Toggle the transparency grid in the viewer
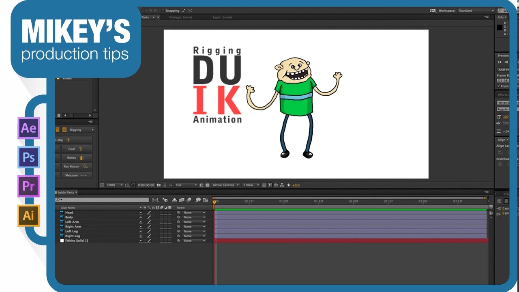This screenshot has height=292, width=519. 207,185
